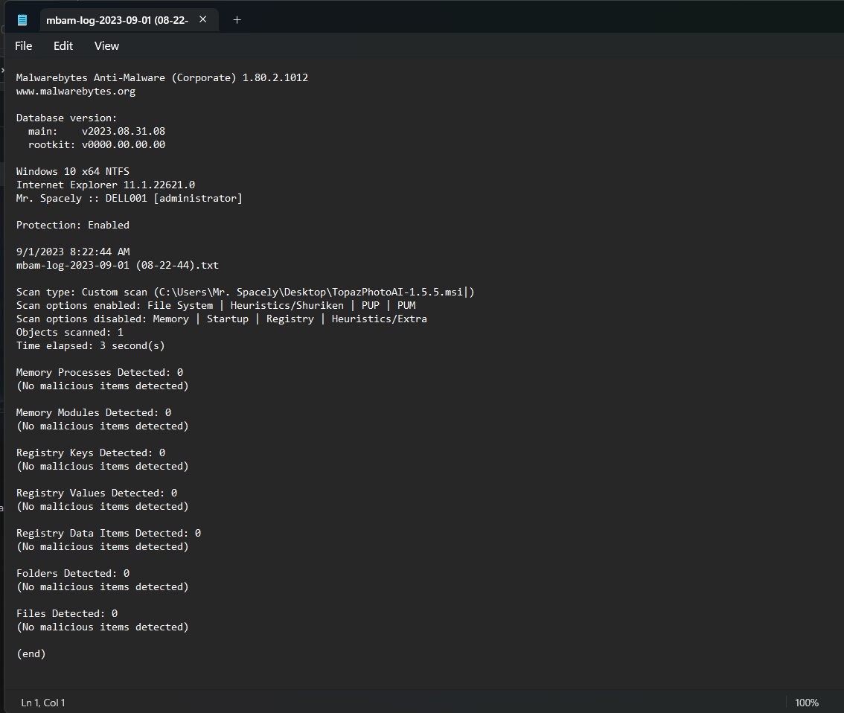The height and width of the screenshot is (713, 844).
Task: Click the Ln 1, Col 1 status indicator
Action: [43, 703]
